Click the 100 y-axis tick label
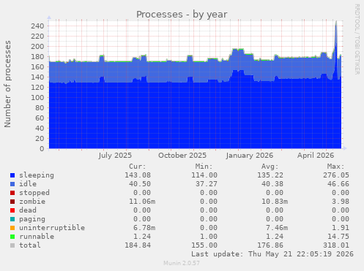Image resolution: width=364 pixels, height=271 pixels. [x=37, y=97]
